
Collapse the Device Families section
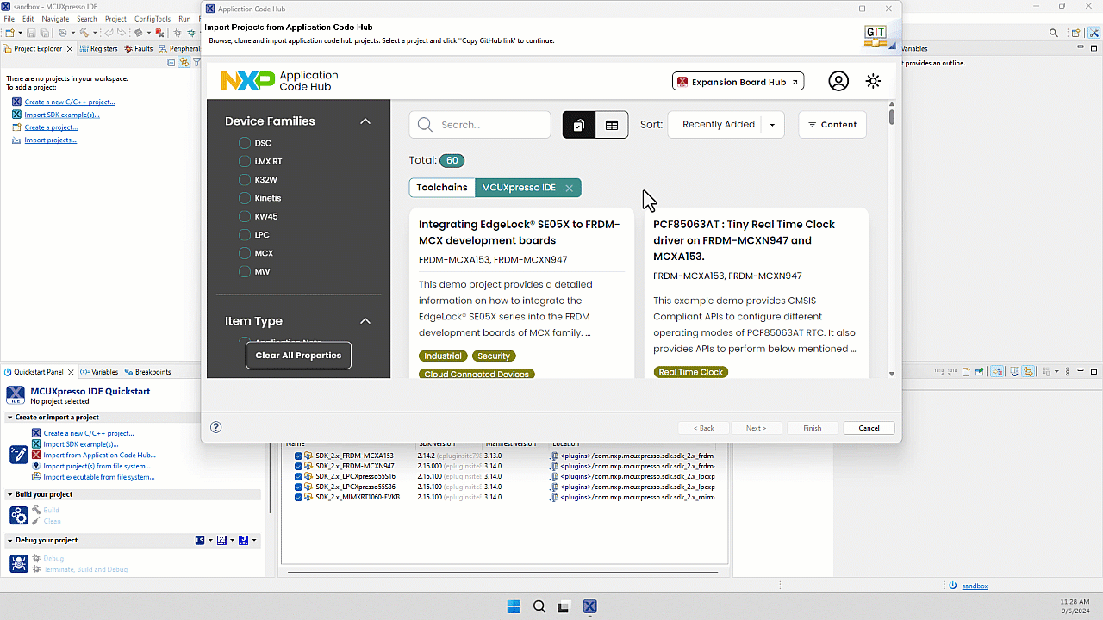[x=365, y=121]
